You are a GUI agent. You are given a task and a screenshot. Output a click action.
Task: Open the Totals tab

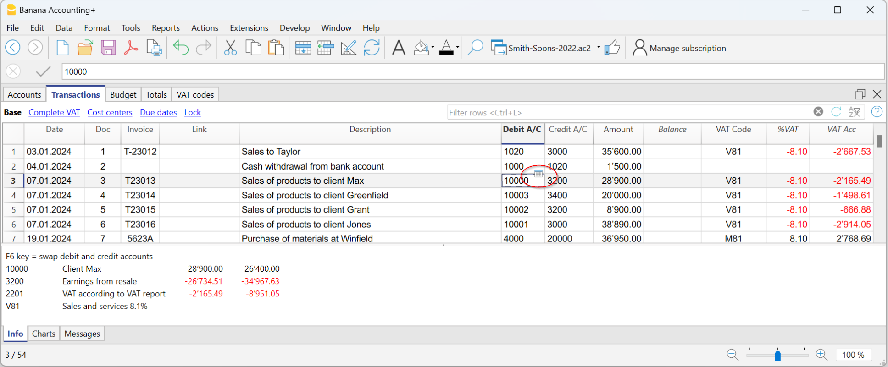click(156, 94)
